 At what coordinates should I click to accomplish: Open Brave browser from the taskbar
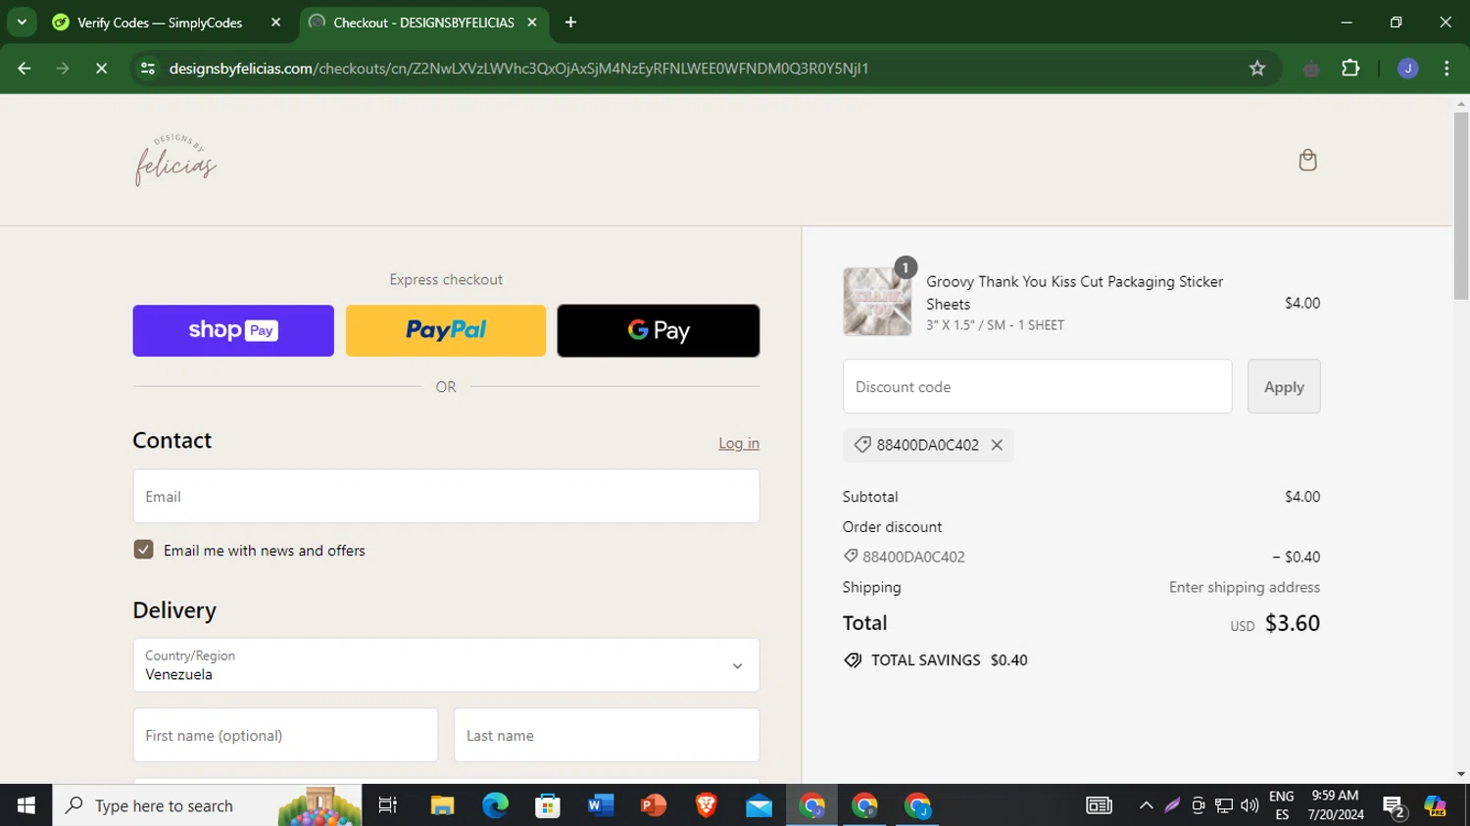coord(707,805)
